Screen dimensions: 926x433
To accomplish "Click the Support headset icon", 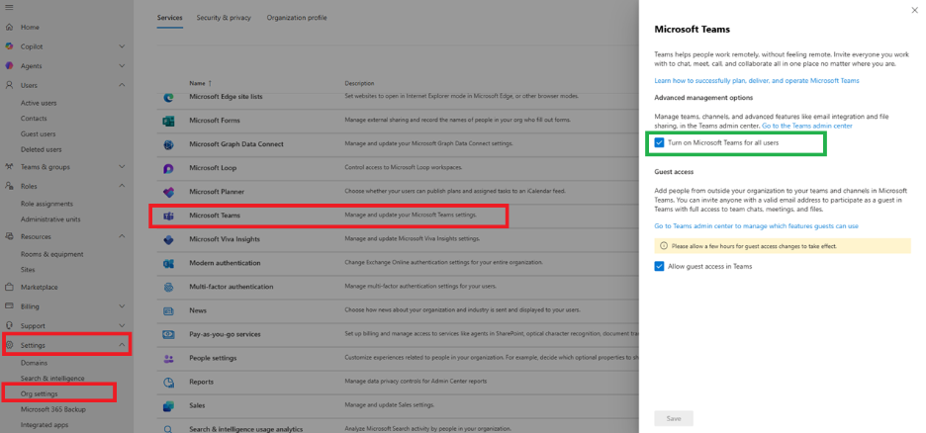I will coord(9,325).
